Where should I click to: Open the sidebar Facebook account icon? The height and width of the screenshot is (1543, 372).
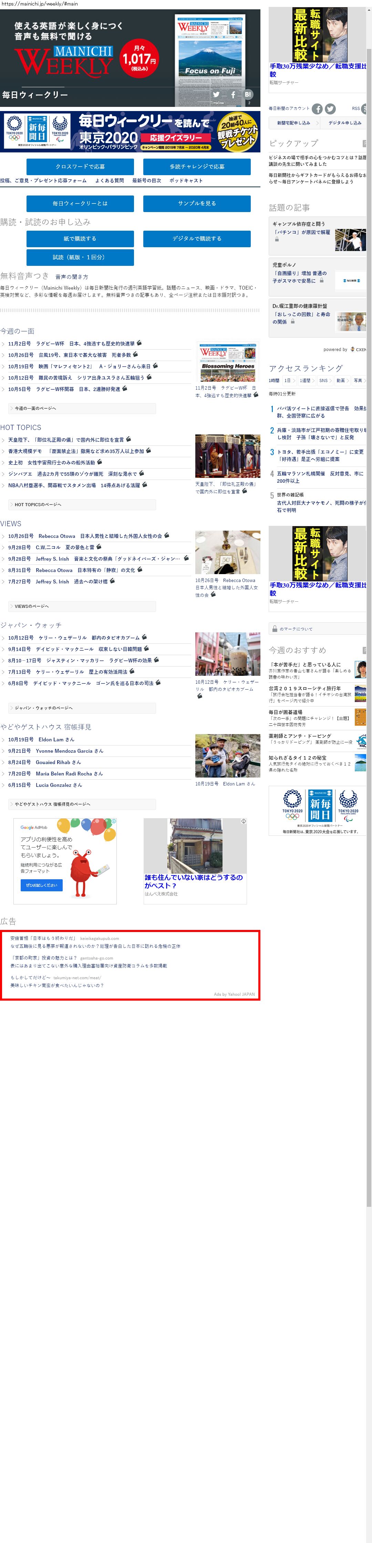pos(317,108)
